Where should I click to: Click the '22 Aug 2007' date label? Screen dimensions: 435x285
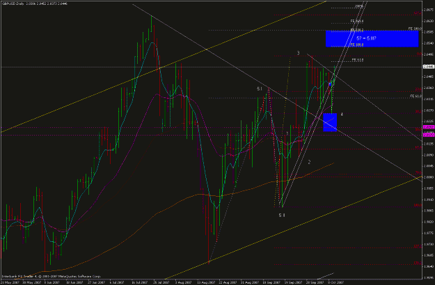coord(228,282)
